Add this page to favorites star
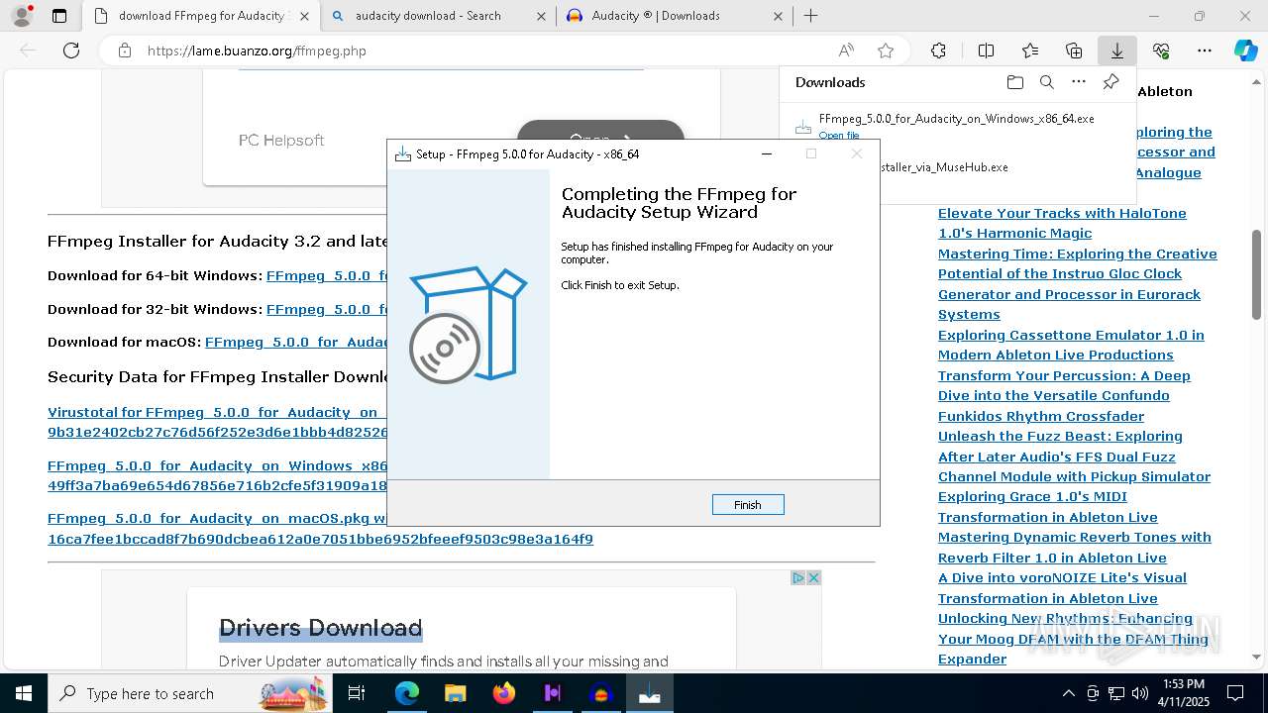1268x713 pixels. click(x=886, y=51)
